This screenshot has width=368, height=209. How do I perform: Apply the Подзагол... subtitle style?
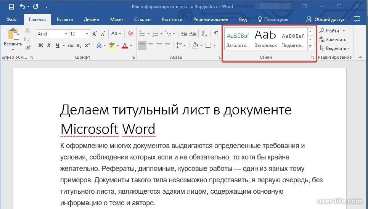pyautogui.click(x=293, y=39)
